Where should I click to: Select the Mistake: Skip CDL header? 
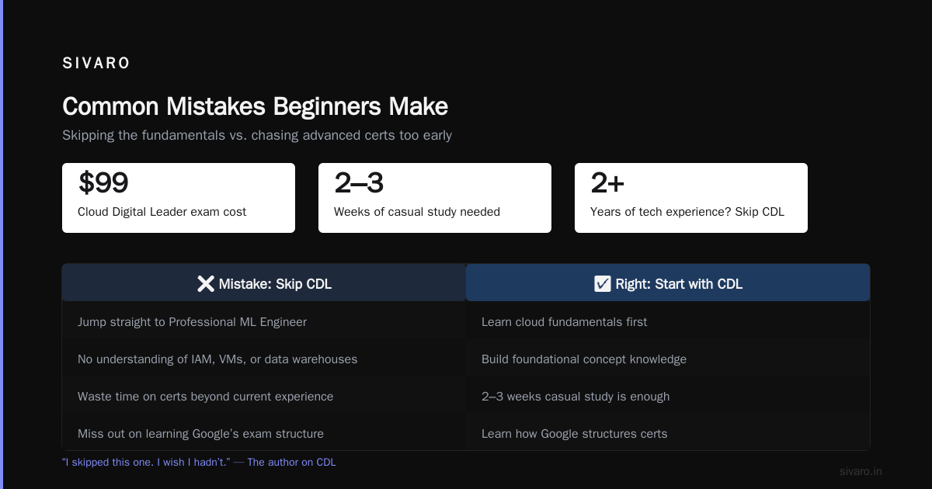tap(264, 283)
